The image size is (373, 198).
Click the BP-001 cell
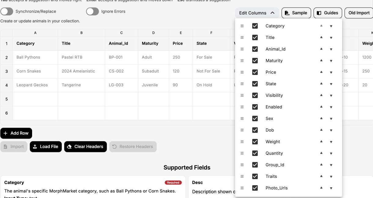[x=121, y=57]
